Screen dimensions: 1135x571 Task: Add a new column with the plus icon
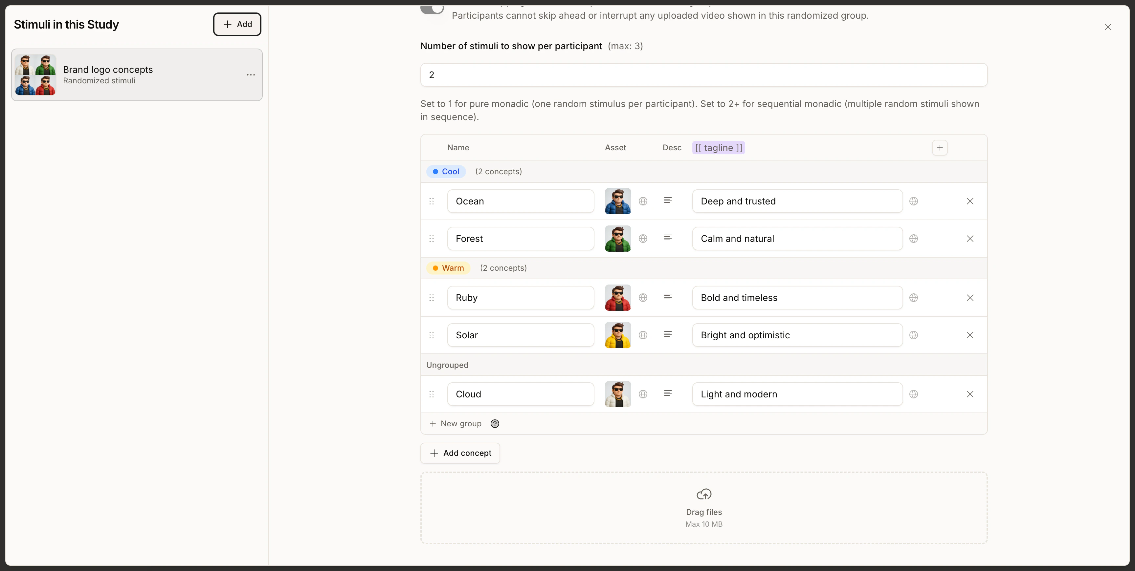[940, 147]
